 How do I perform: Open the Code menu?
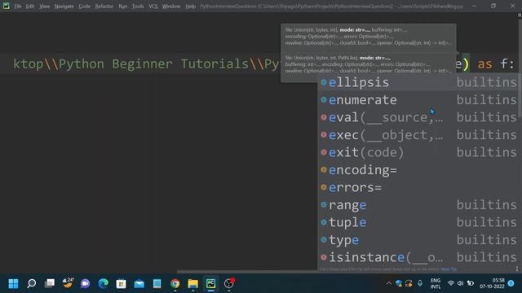click(84, 7)
